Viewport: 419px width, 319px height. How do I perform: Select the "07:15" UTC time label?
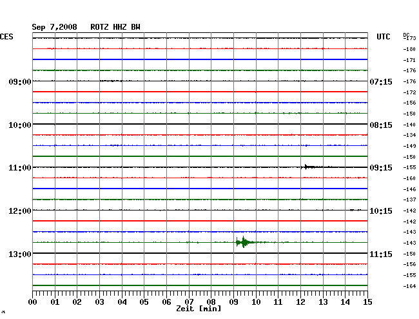tap(381, 81)
